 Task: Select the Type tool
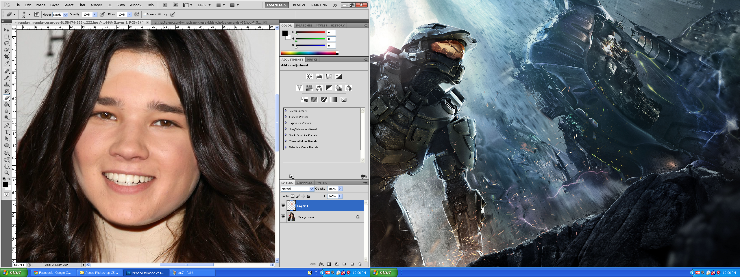click(7, 132)
